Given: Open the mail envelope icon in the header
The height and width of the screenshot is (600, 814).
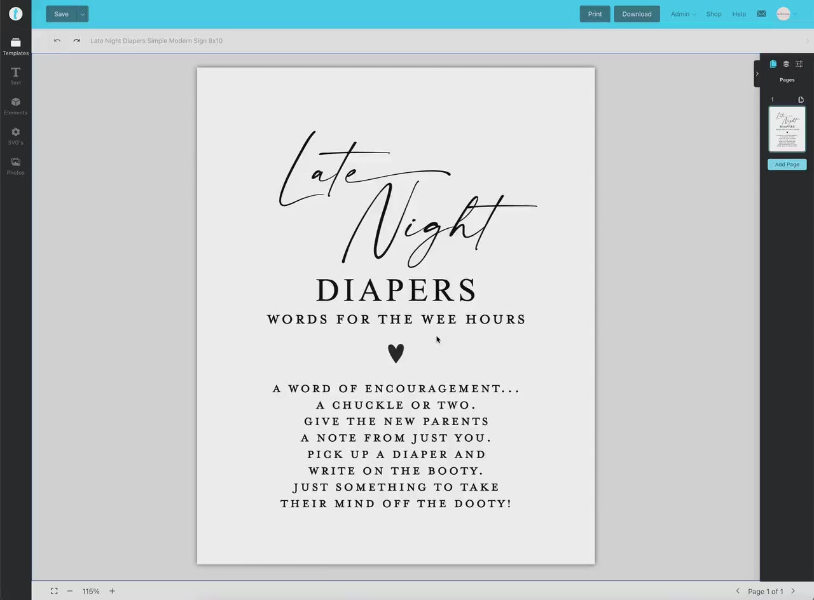Looking at the screenshot, I should [761, 14].
